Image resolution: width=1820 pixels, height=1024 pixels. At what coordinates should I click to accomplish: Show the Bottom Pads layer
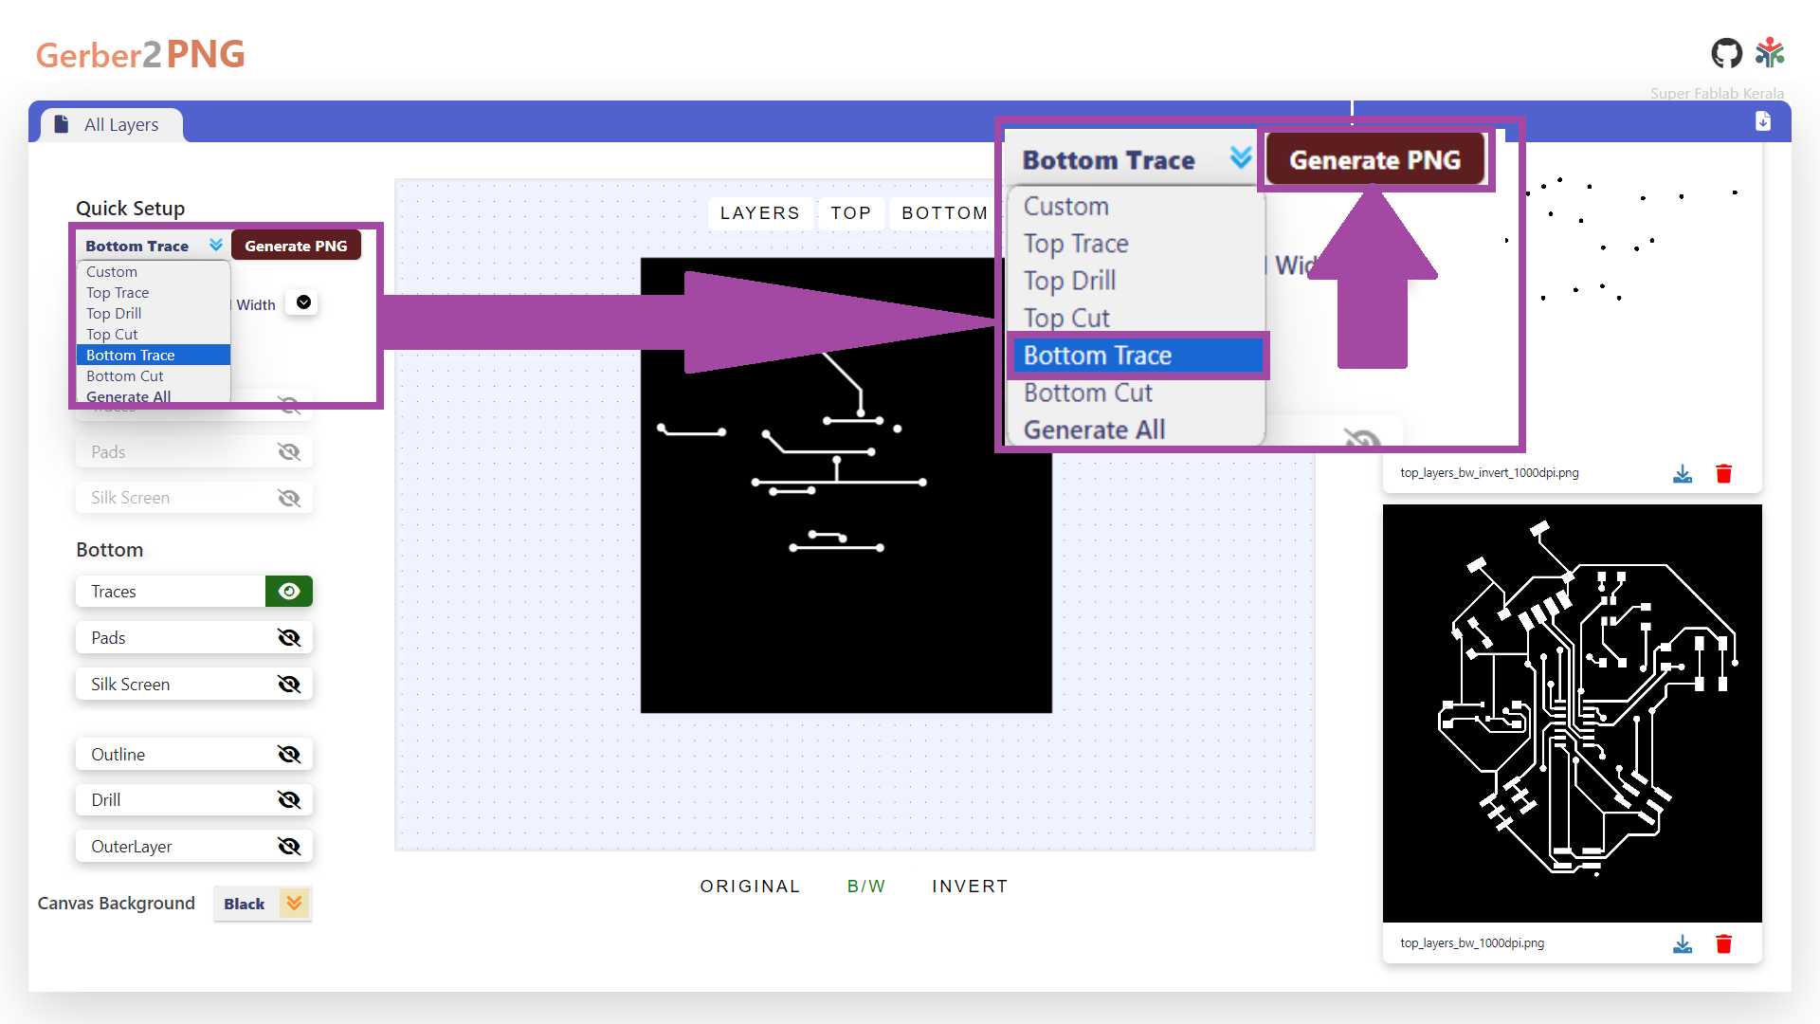(x=288, y=638)
